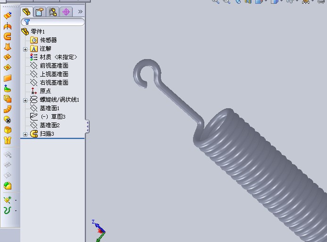The width and height of the screenshot is (327, 242).
Task: Select the green-yellow Thicken tool icon
Action: [x=8, y=186]
